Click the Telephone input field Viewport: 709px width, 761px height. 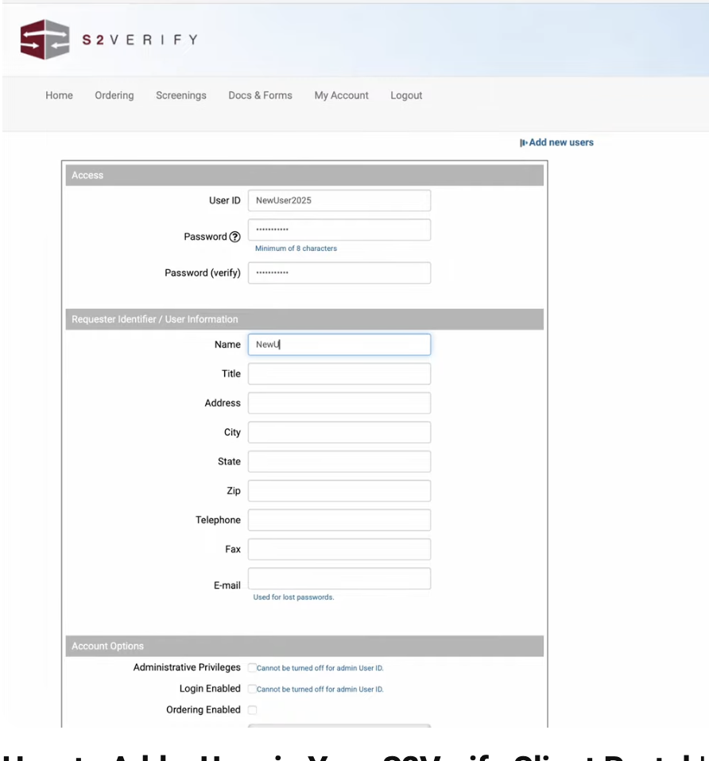point(339,520)
